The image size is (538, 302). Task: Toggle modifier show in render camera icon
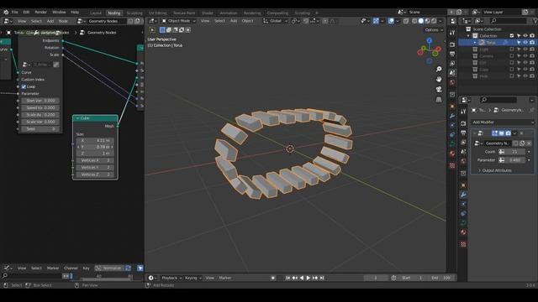coord(508,133)
